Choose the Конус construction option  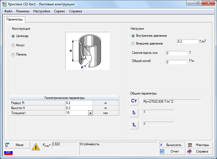click(x=13, y=45)
